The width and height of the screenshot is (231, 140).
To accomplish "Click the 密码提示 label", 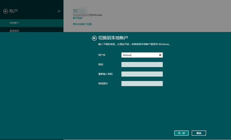I will tap(103, 83).
